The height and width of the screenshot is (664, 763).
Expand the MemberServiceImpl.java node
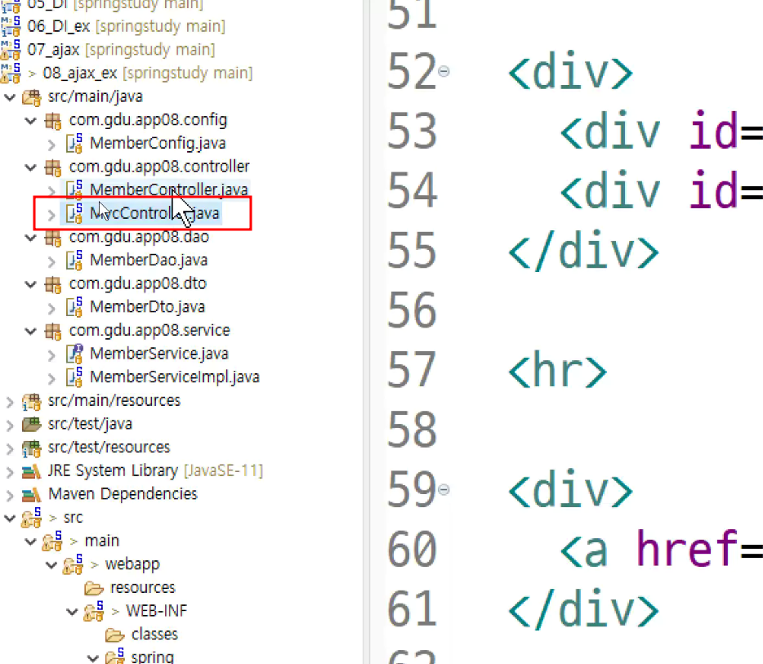click(51, 378)
